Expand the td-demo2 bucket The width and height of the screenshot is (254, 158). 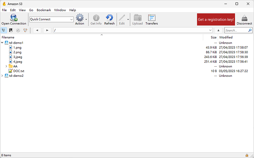2,75
